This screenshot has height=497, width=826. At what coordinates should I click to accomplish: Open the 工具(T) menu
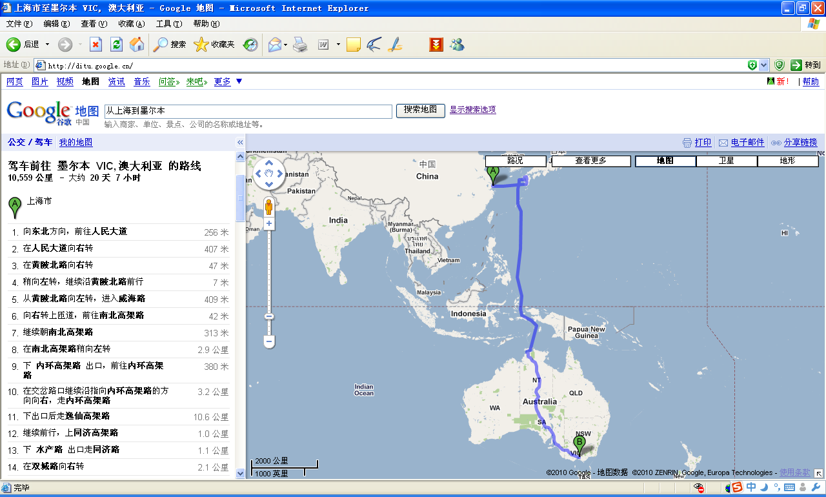169,24
